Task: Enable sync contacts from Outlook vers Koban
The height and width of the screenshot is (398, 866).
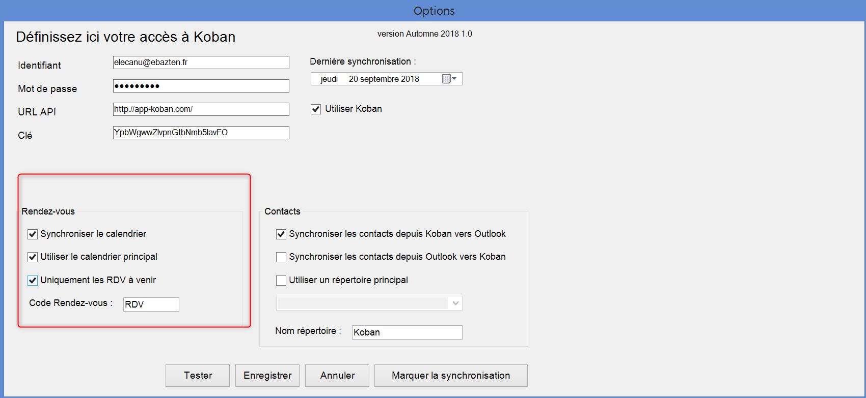Action: [281, 257]
